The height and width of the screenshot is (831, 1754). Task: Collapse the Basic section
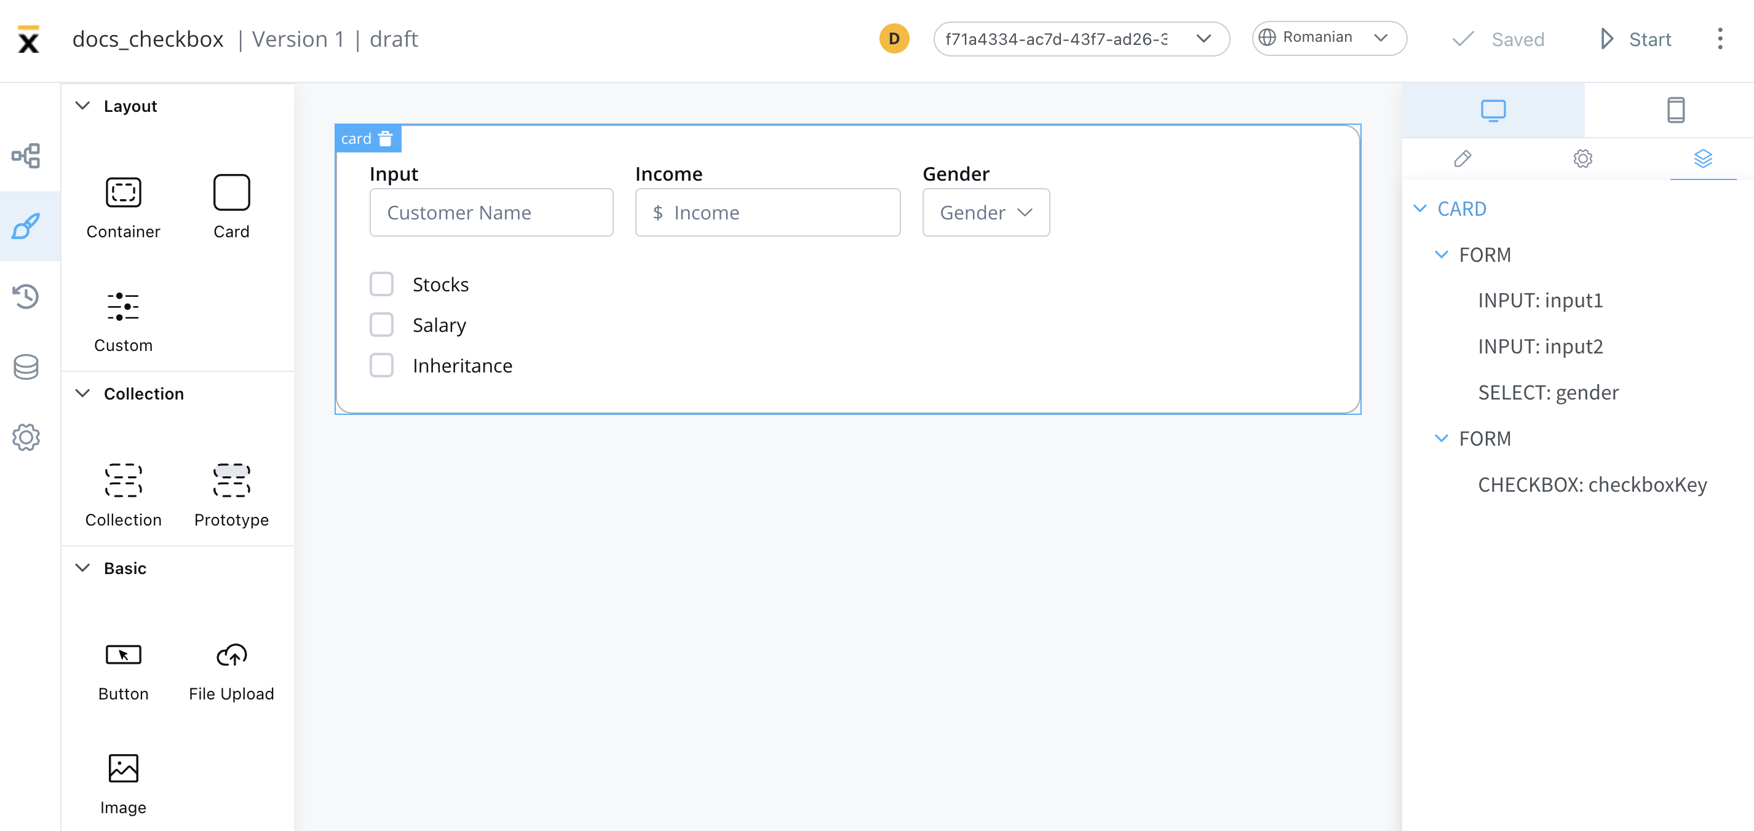(83, 567)
